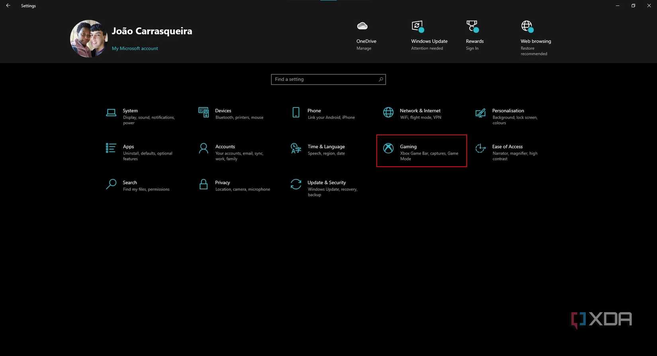657x356 pixels.
Task: Open the Devices keyboard and speaker icon
Action: click(203, 112)
